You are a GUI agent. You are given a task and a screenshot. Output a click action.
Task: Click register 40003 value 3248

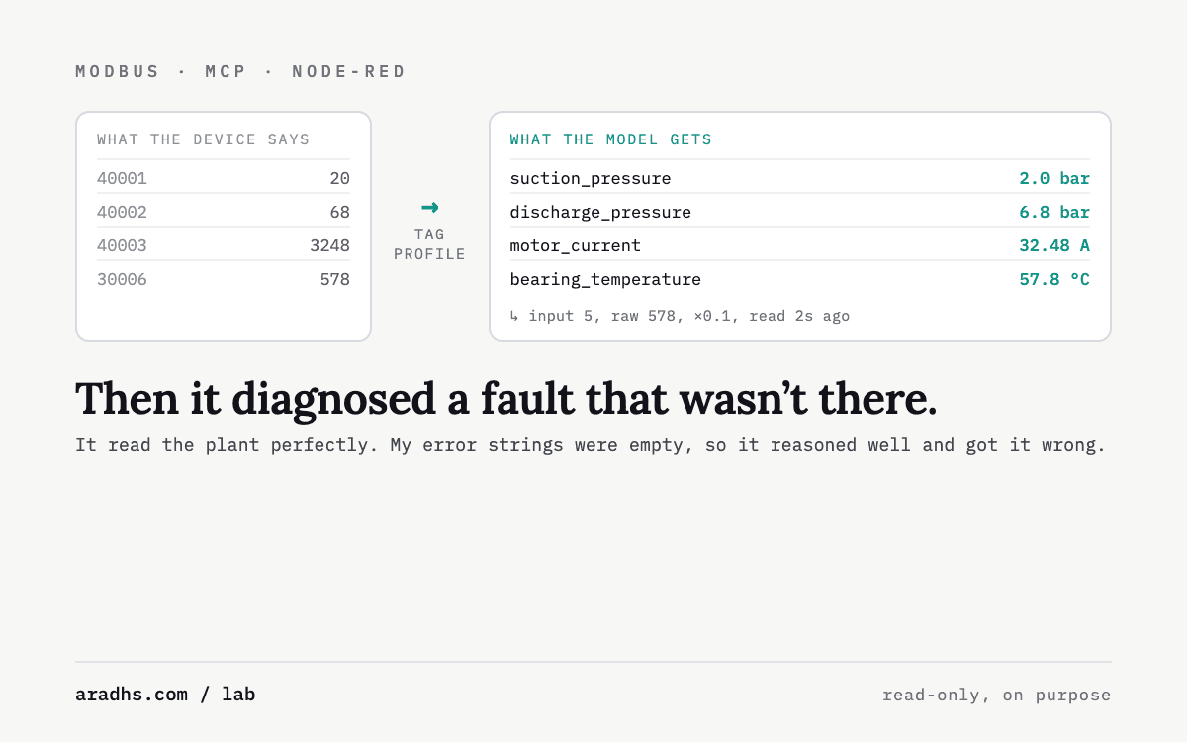click(329, 246)
